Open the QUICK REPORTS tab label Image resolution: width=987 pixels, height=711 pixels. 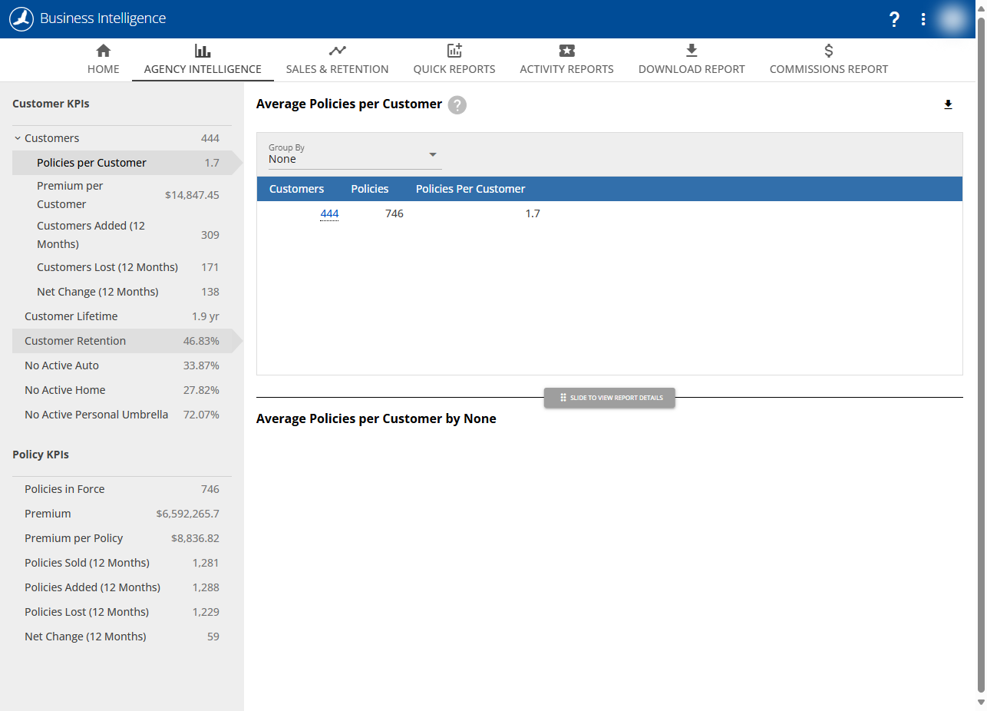[454, 69]
